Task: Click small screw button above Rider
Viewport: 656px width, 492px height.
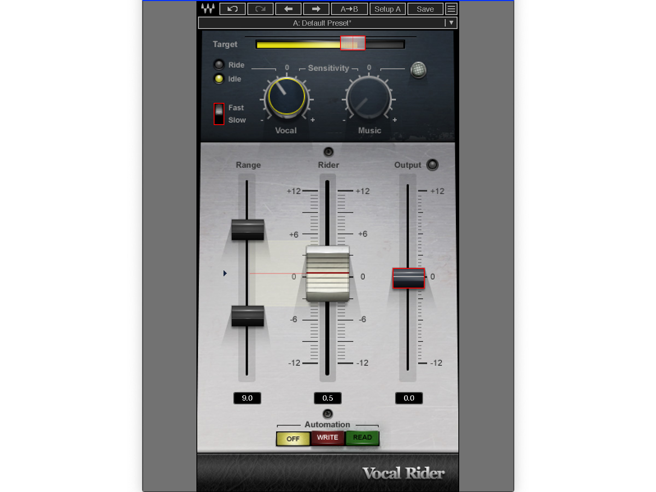Action: click(x=328, y=152)
